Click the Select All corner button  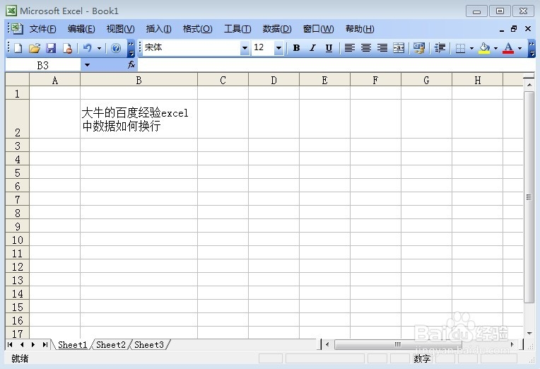17,80
